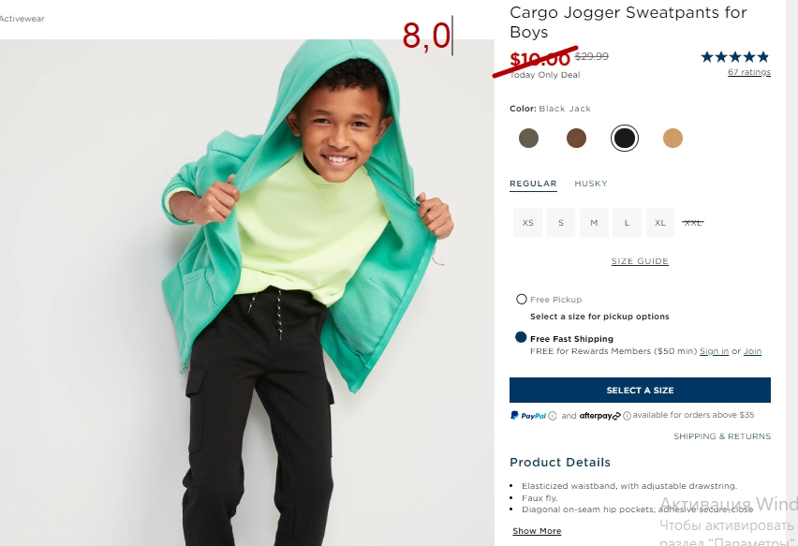Click the Select a Size button
The width and height of the screenshot is (798, 546).
coord(640,391)
